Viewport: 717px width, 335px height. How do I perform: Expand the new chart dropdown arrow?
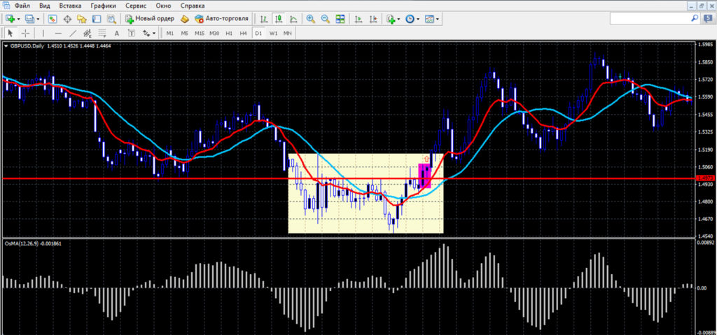click(19, 19)
